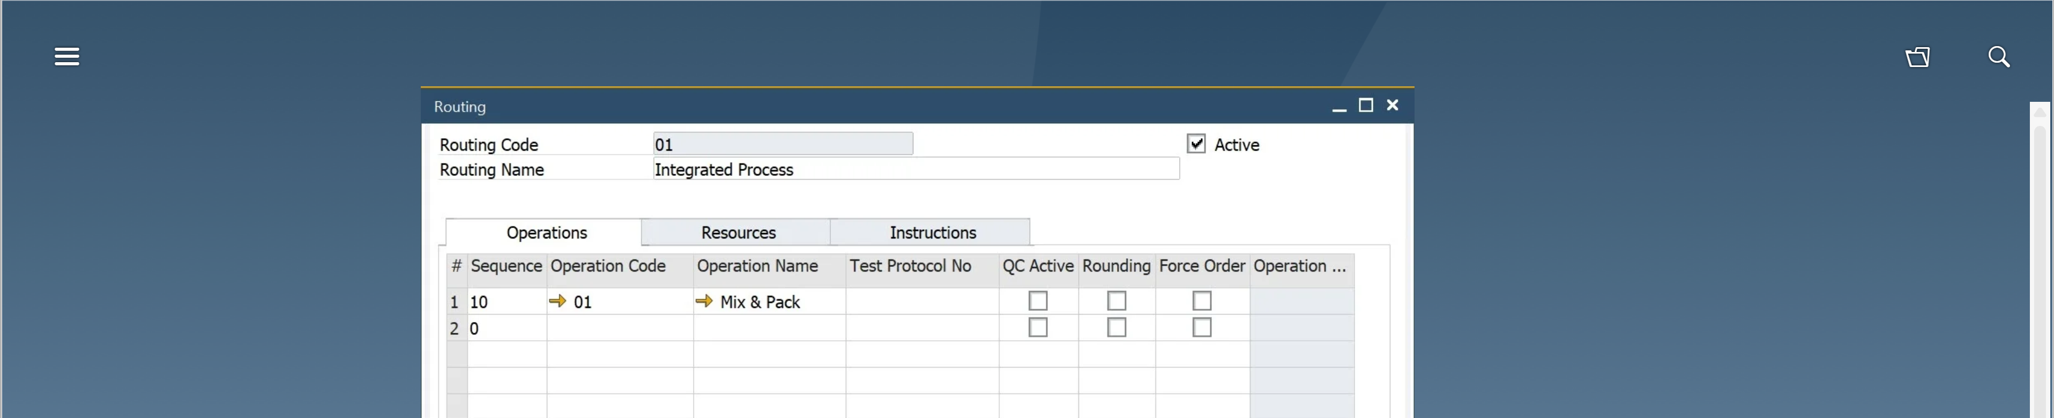
Task: Click the Operation Code column header
Action: (x=620, y=266)
